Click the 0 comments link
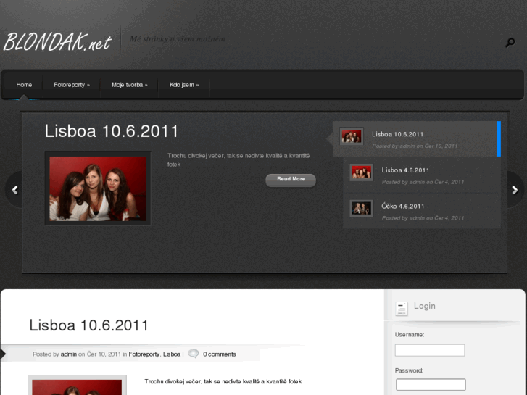 pyautogui.click(x=219, y=354)
